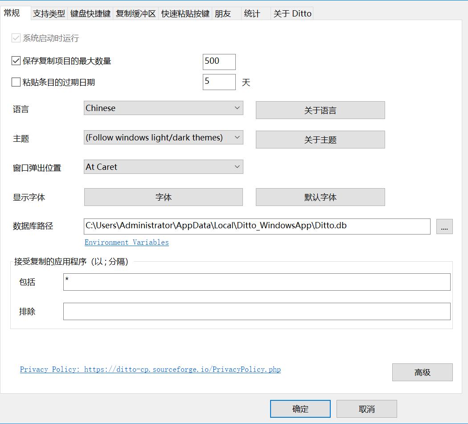The width and height of the screenshot is (468, 424).
Task: Expand the 主题 dropdown
Action: click(163, 137)
